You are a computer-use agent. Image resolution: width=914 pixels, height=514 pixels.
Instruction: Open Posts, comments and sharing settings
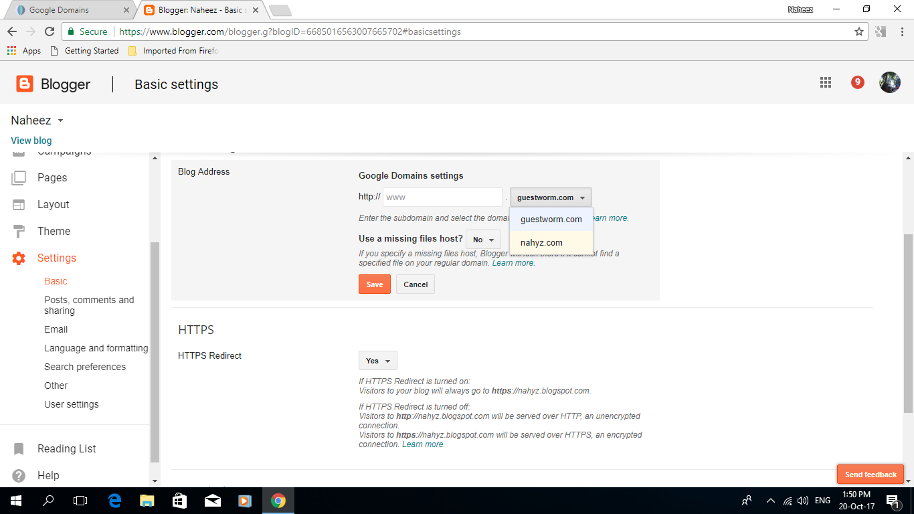click(89, 305)
